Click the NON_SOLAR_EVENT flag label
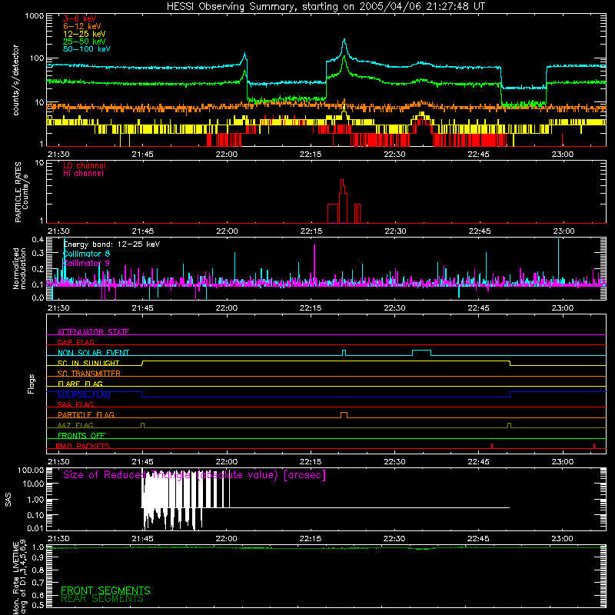The image size is (615, 615). pos(93,353)
